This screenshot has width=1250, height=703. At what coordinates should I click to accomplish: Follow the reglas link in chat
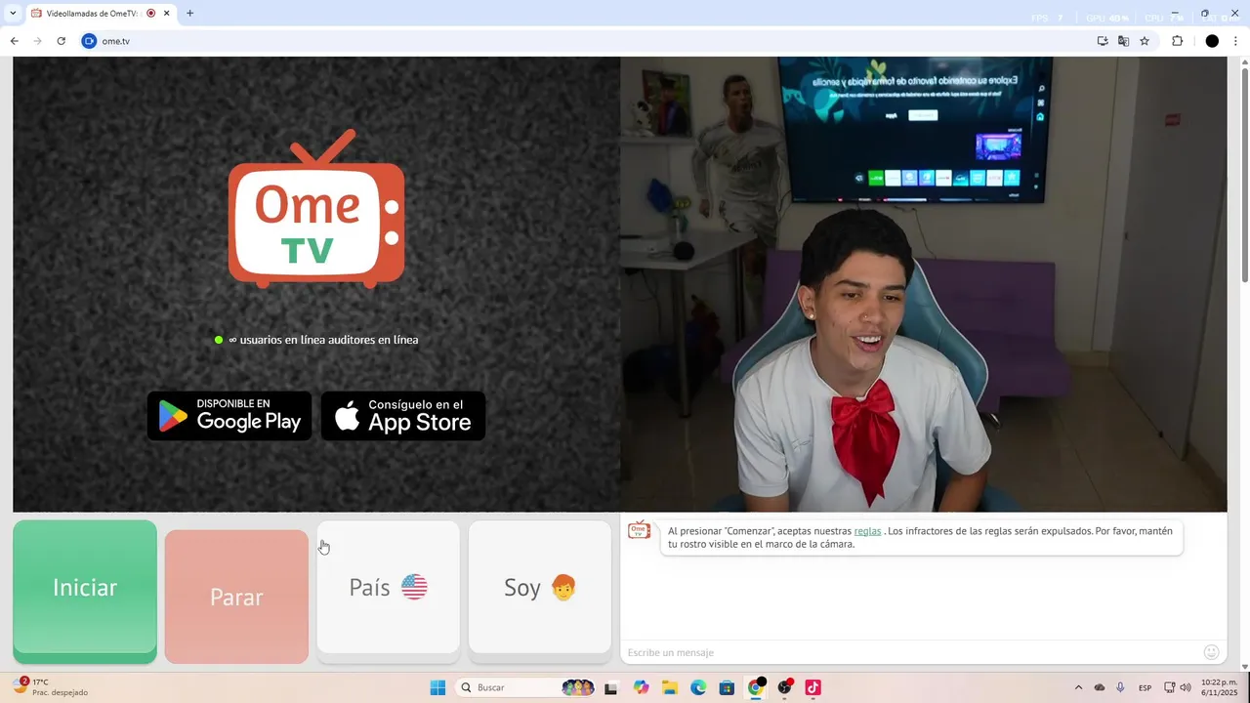[867, 531]
